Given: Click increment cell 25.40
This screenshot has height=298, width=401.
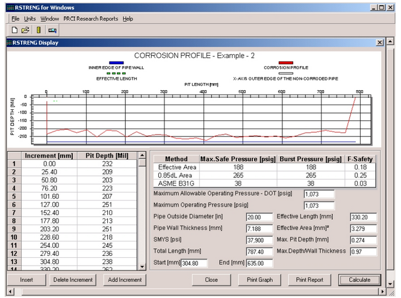Looking at the screenshot, I should coord(49,172).
